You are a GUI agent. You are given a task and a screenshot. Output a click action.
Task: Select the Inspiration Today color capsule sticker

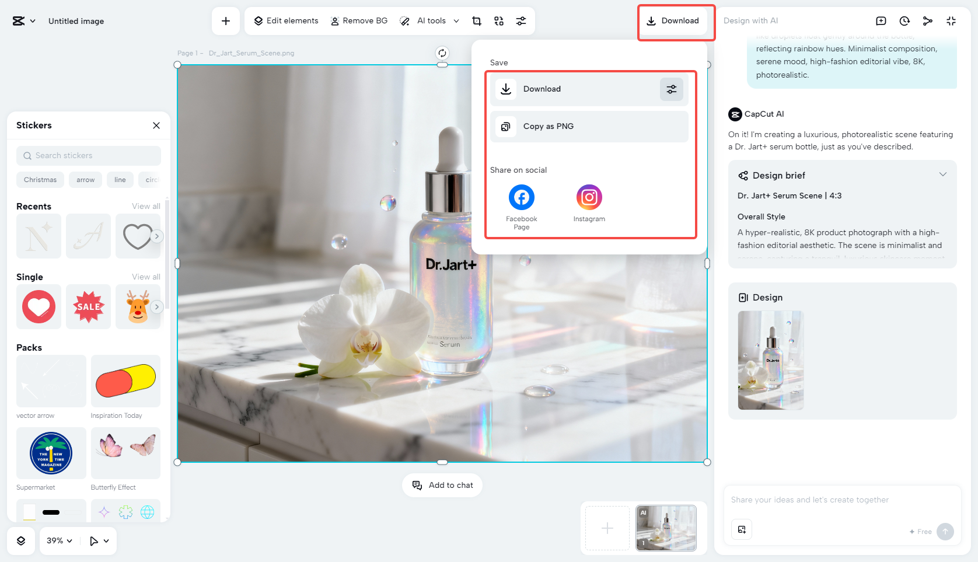[125, 381]
